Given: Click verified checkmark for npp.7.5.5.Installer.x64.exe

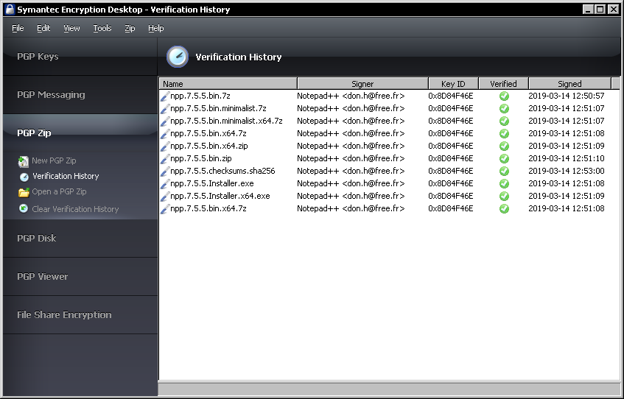Looking at the screenshot, I should [504, 196].
